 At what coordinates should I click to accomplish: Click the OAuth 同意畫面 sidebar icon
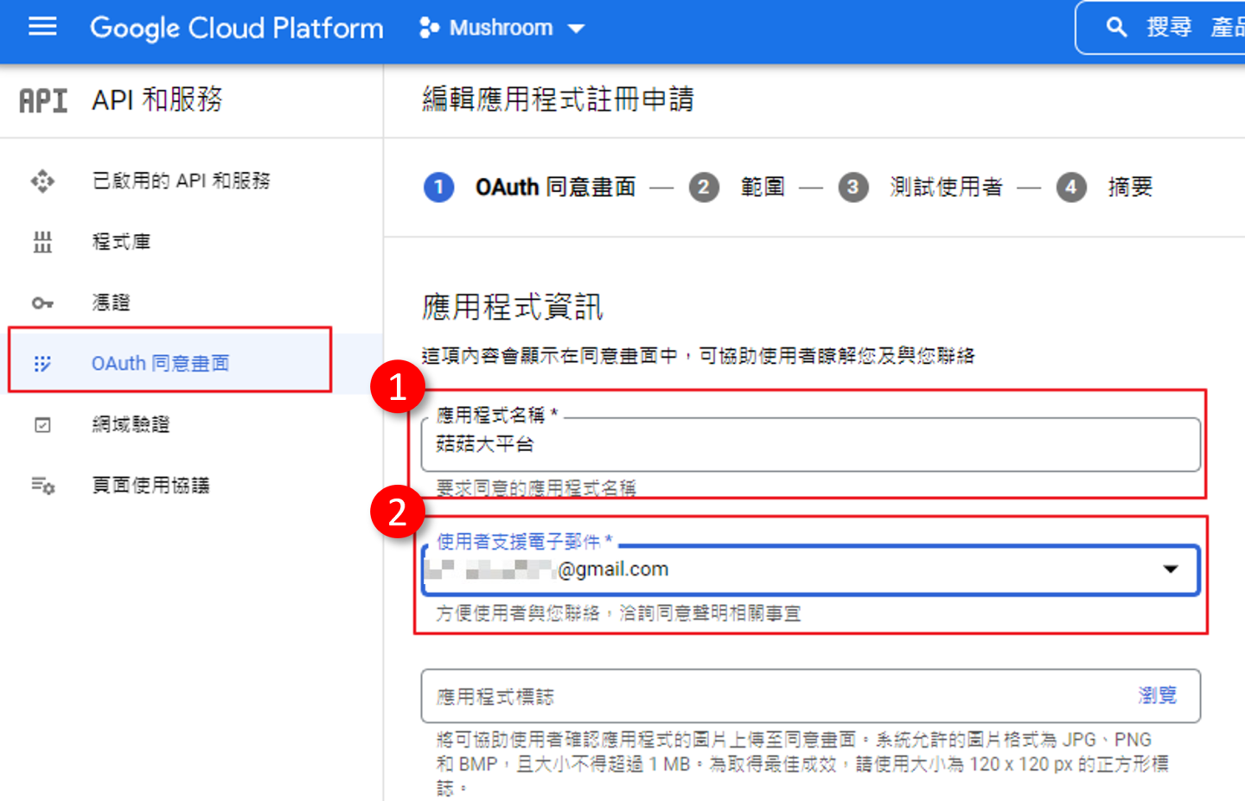(42, 364)
